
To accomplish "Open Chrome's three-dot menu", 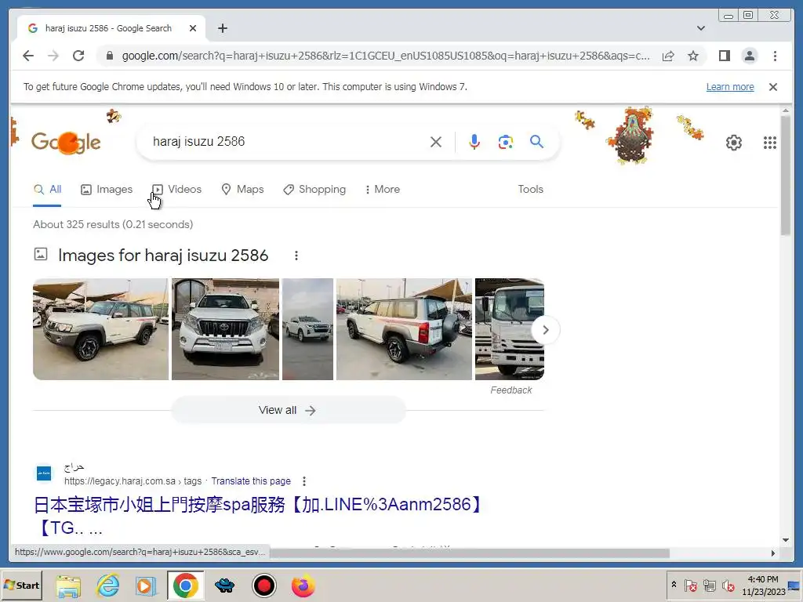I will pyautogui.click(x=775, y=56).
